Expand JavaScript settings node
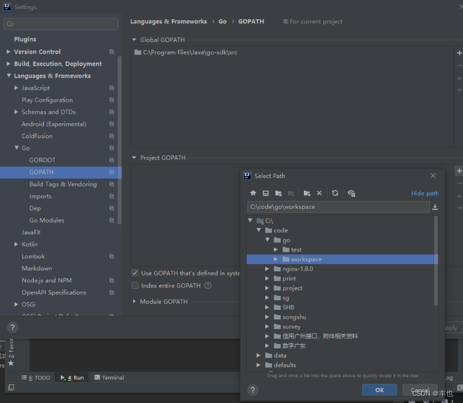Viewport: 463px width, 403px height. [x=16, y=88]
